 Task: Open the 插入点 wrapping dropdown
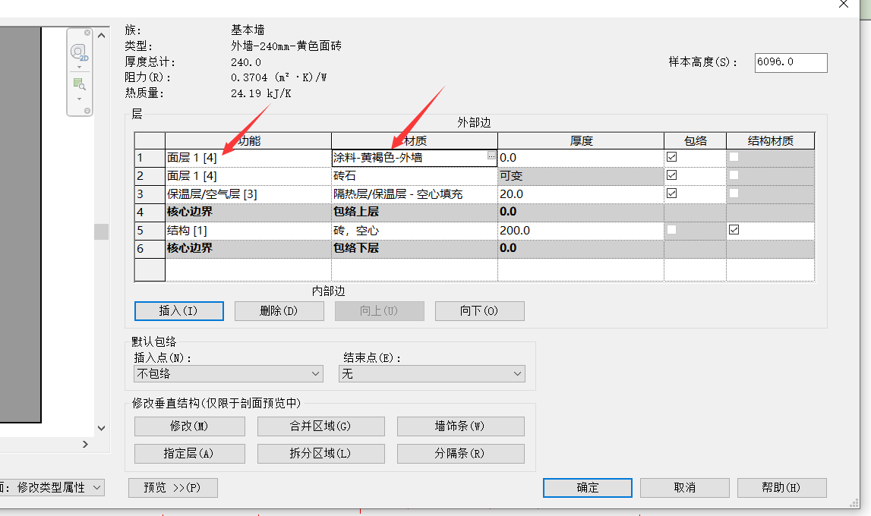tap(229, 373)
